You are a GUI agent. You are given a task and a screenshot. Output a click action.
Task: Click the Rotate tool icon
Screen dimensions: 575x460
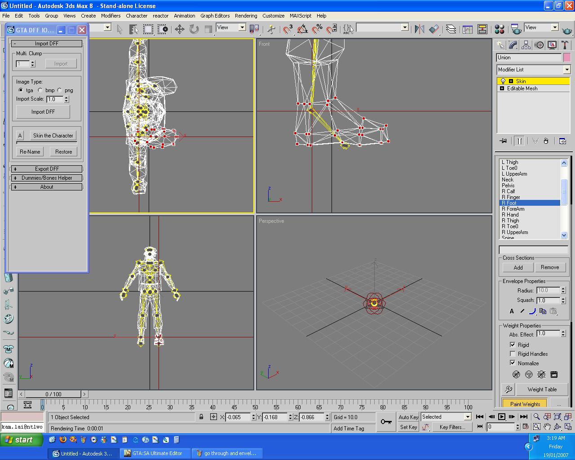194,29
